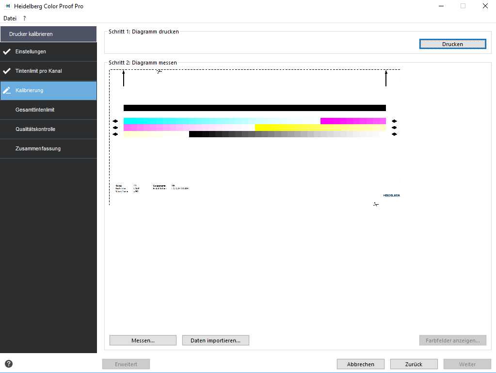This screenshot has height=373, width=496.
Task: Click the Abbrechen button
Action: [x=361, y=364]
